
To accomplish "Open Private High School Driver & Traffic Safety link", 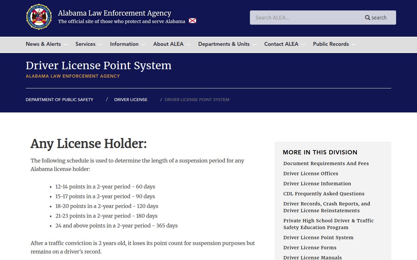I will (328, 224).
